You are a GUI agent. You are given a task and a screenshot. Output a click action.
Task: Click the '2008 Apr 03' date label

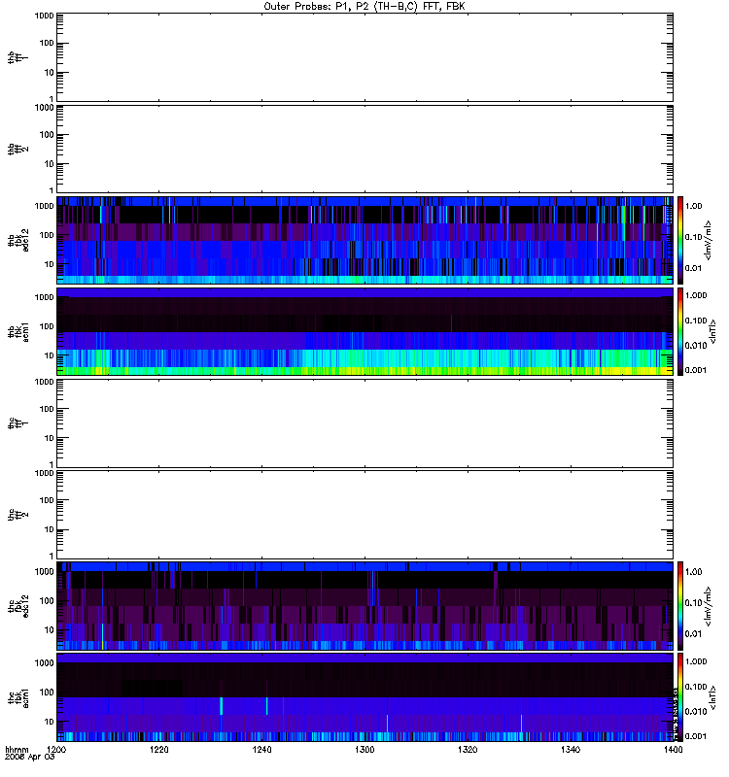(x=30, y=758)
